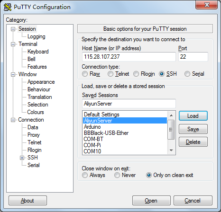Open the Keyboard settings category
Viewport: 221px width, 212px height.
pos(38,52)
